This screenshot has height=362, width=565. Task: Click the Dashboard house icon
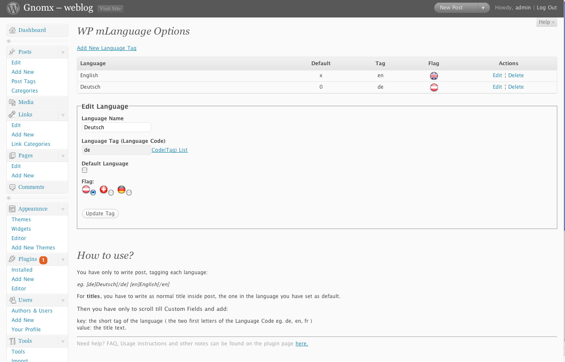coord(12,30)
